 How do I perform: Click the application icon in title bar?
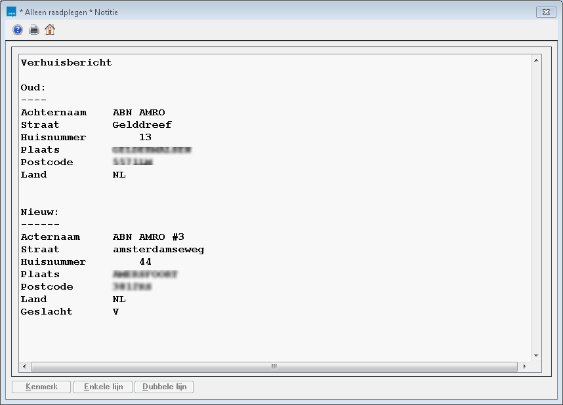tap(11, 12)
